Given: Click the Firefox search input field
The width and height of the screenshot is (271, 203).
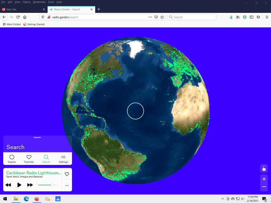Looking at the screenshot, I should 194,17.
